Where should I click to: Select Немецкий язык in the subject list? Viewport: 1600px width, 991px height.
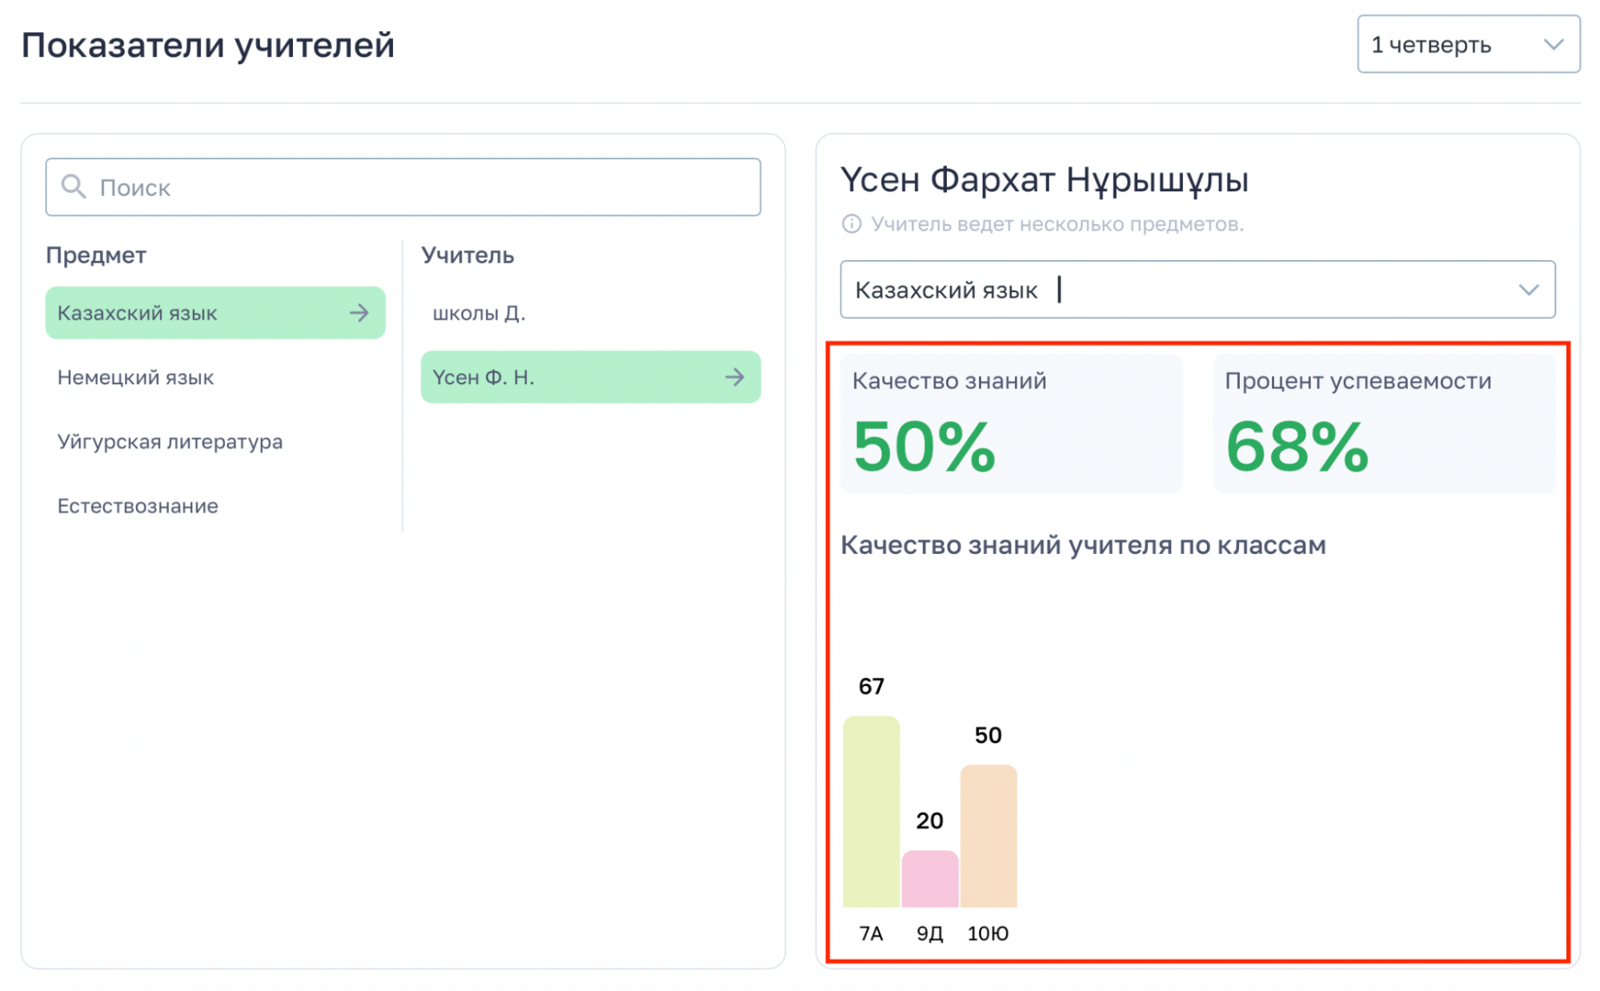(136, 377)
